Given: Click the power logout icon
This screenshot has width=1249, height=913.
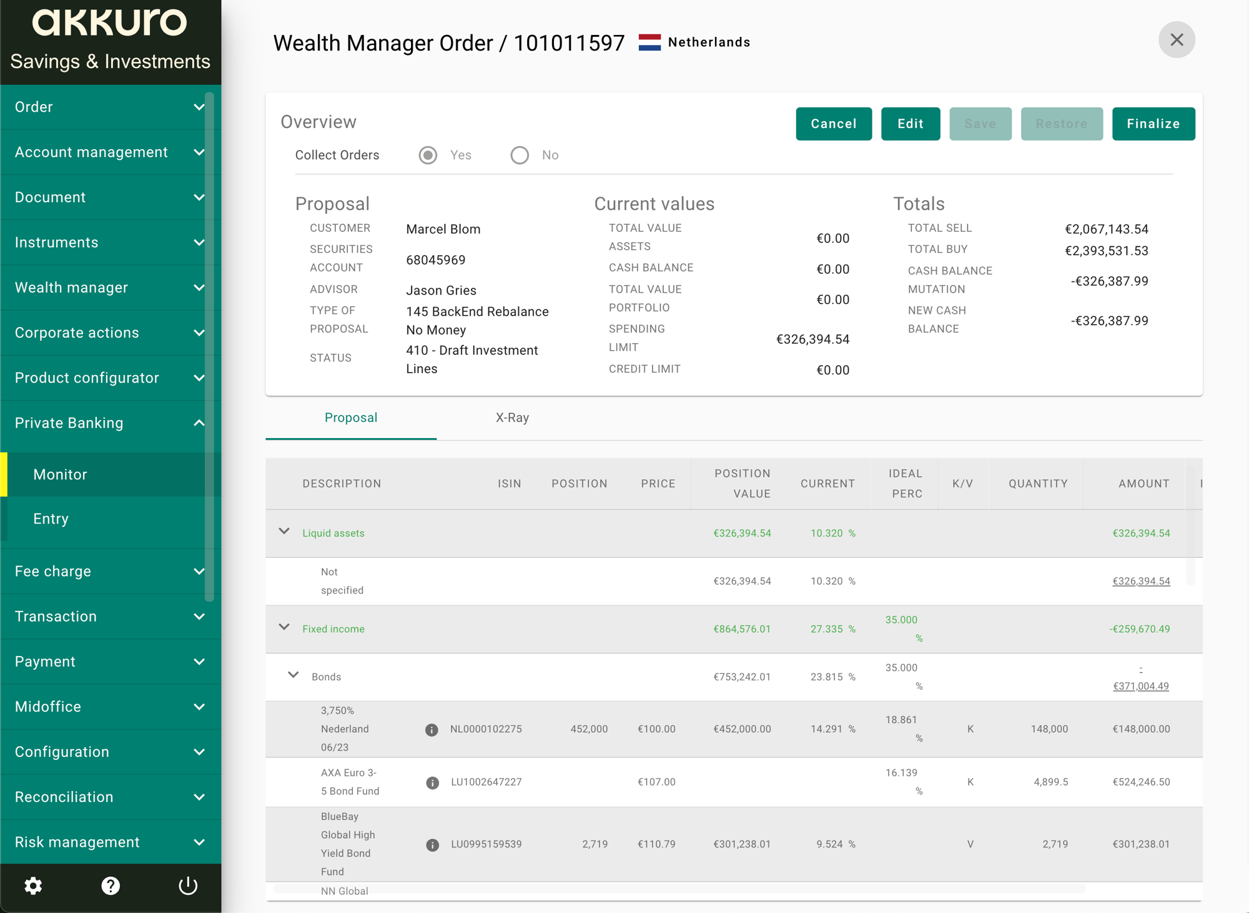Looking at the screenshot, I should pos(188,886).
